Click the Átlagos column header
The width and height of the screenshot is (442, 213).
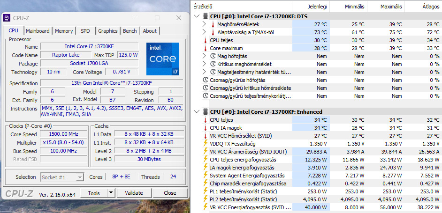pos(423,7)
